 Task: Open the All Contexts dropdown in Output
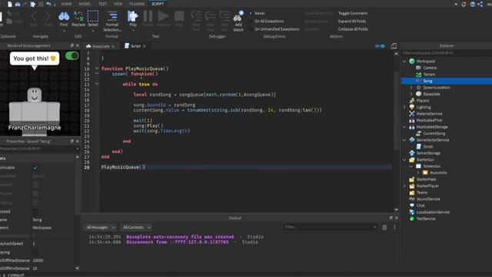(137, 228)
